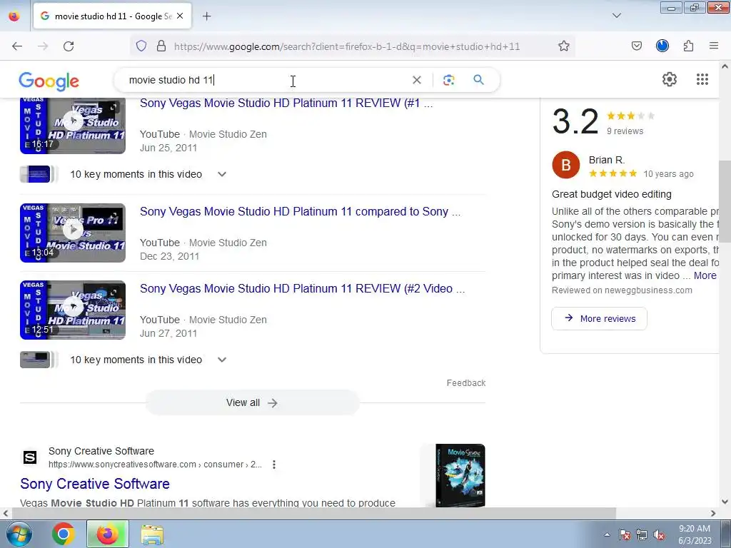Close the movie studio hd 11 tab
This screenshot has height=548, width=731.
[181, 16]
